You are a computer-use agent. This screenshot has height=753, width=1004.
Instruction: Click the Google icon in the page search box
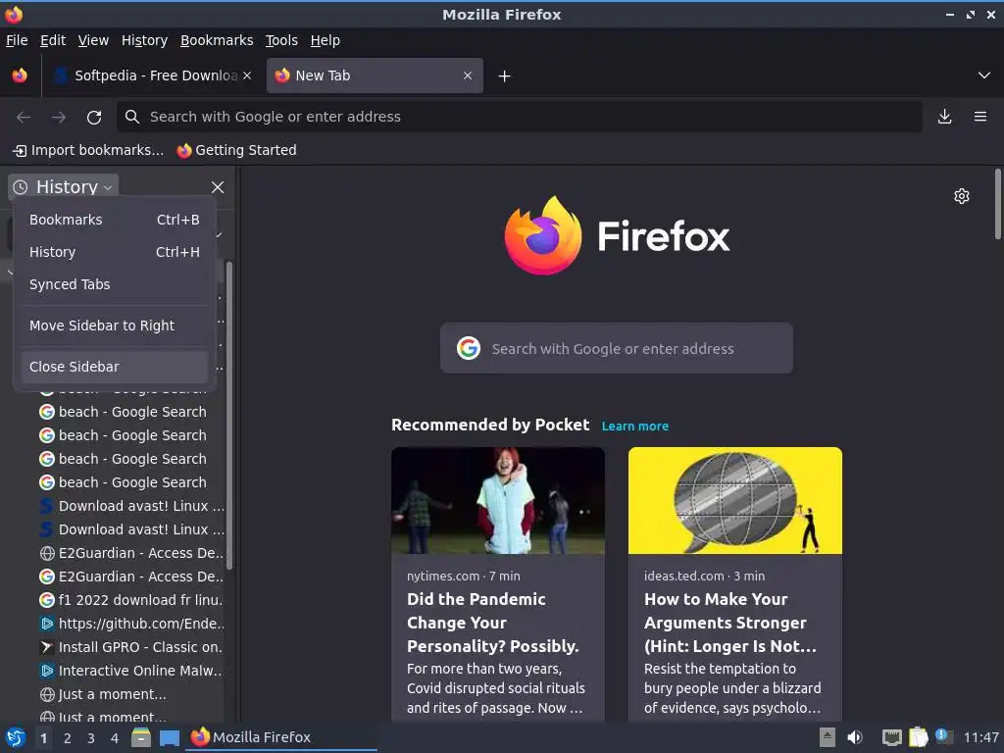click(x=469, y=348)
